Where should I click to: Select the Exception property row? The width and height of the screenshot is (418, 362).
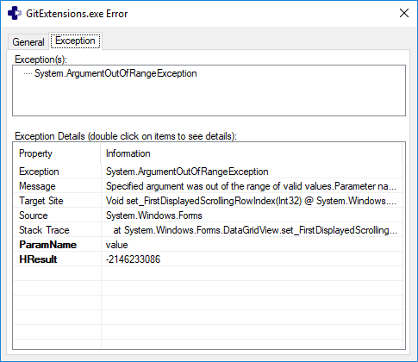click(209, 172)
